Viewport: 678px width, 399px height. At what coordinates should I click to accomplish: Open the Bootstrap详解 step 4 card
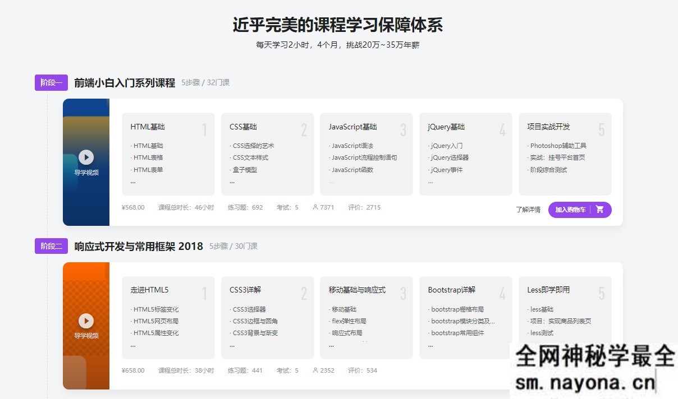[x=466, y=317]
